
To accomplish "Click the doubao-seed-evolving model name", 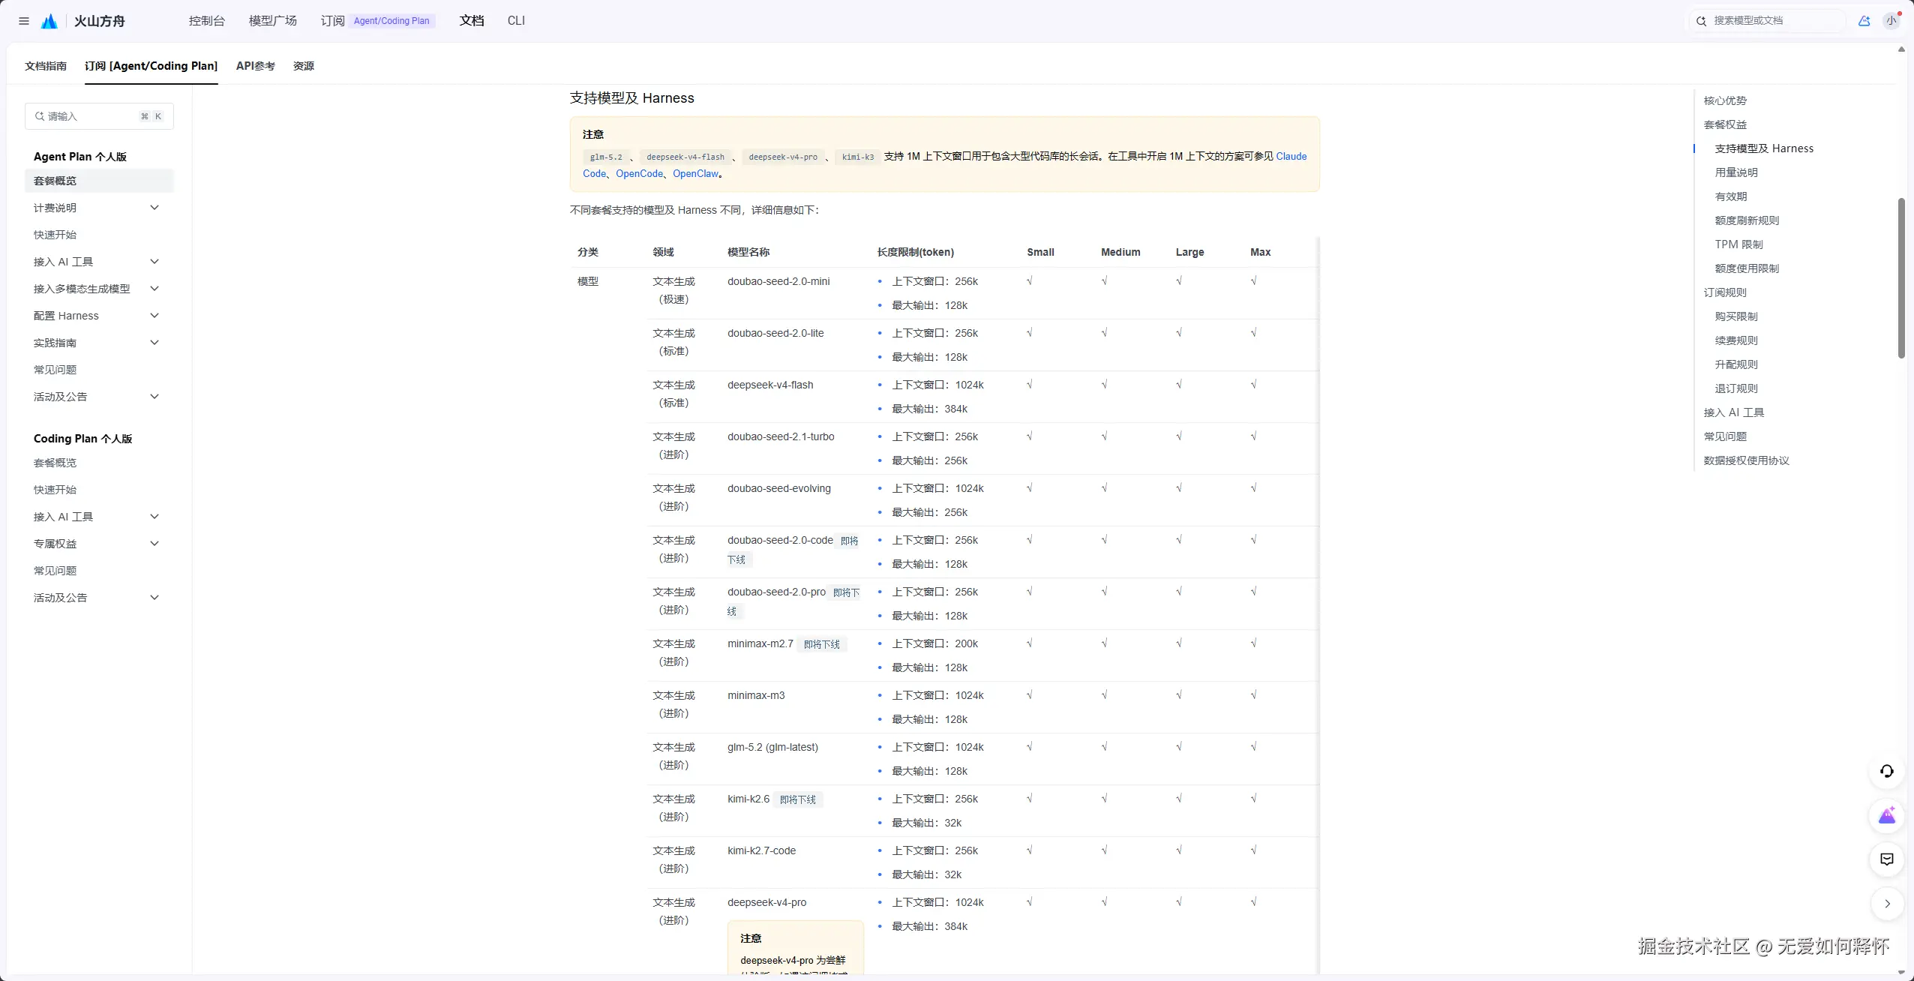I will [778, 489].
